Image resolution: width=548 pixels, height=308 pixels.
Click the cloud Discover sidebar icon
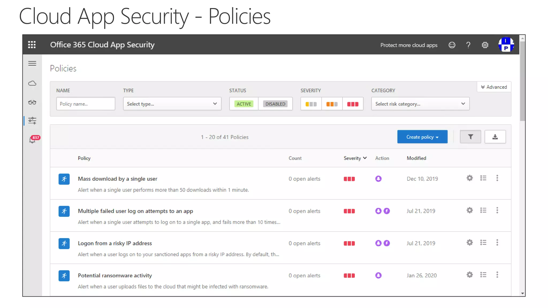(x=32, y=83)
